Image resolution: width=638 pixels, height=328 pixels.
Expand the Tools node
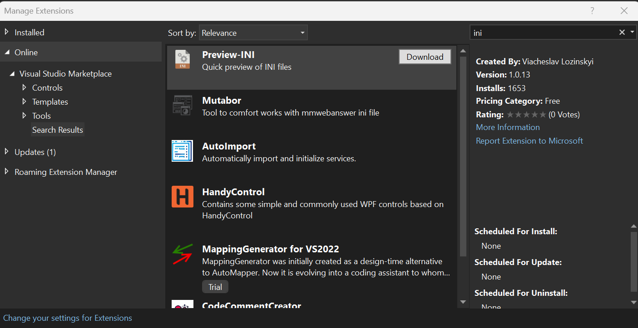(25, 116)
